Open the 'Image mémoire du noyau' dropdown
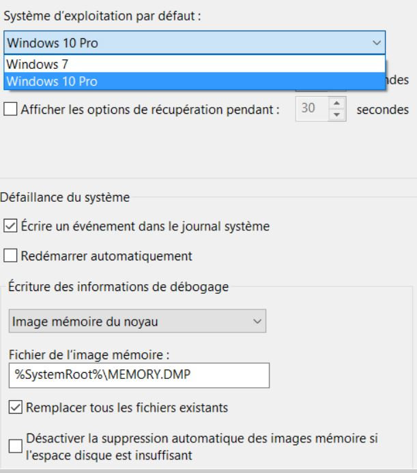 pyautogui.click(x=136, y=322)
